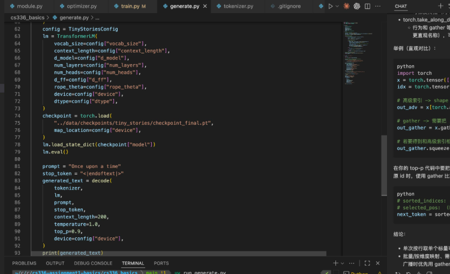This screenshot has height=274, width=450.
Task: Click the editor vertical scrollbar thumb
Action: coord(384,165)
